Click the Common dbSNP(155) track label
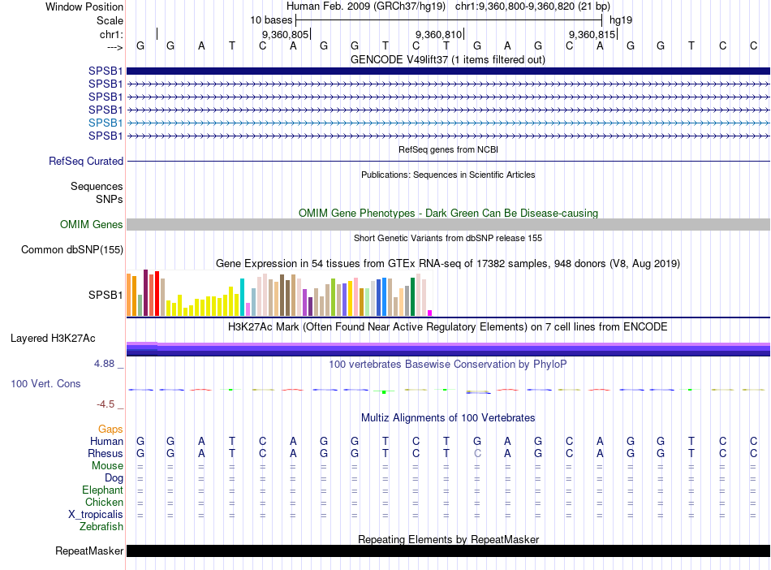Viewport: 771px width, 570px height. click(71, 250)
